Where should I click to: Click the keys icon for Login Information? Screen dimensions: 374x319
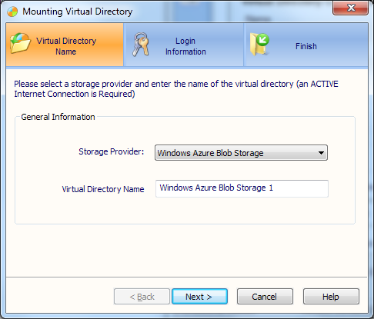tap(141, 45)
